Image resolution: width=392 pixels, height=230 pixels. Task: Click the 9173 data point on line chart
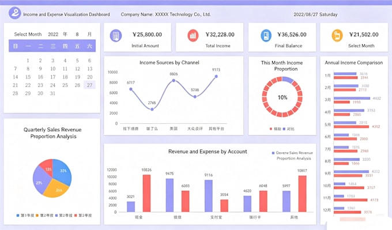click(216, 77)
